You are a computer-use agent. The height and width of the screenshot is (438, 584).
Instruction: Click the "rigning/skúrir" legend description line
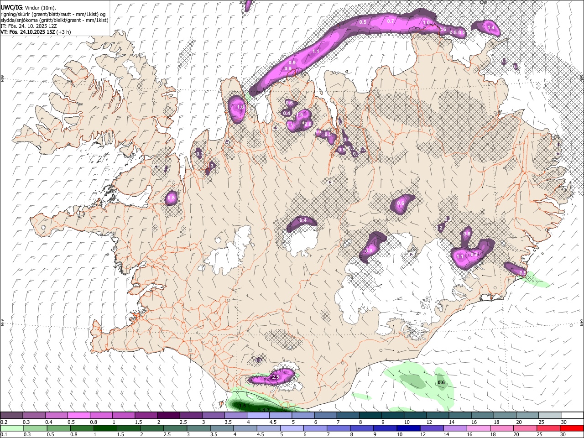click(53, 14)
